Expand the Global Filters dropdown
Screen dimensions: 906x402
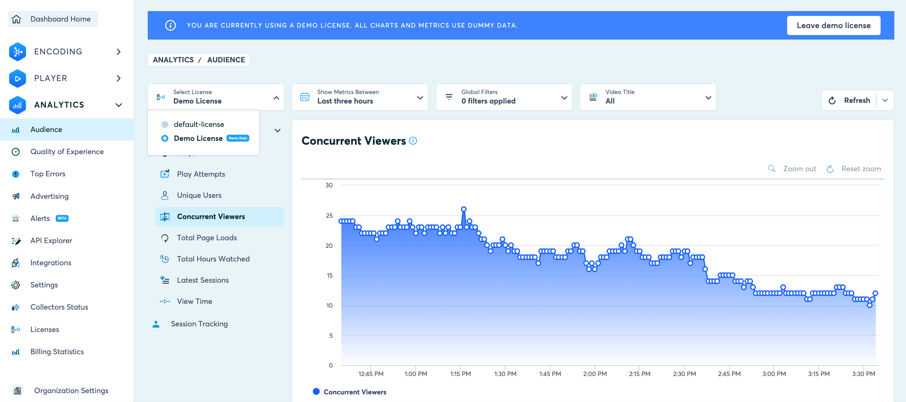504,97
